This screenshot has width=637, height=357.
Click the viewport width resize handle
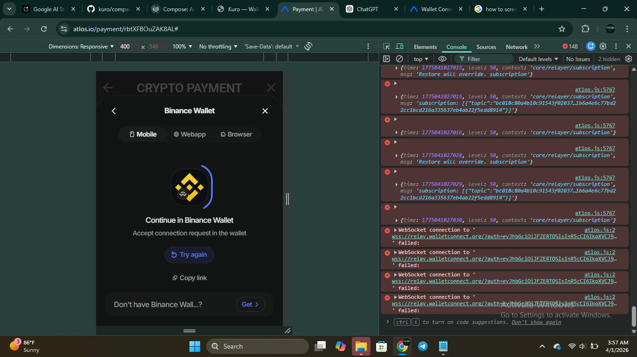(287, 199)
